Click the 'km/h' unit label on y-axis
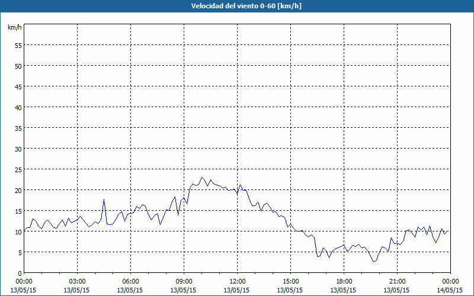Screen dimensions: 474x296 tap(14, 27)
